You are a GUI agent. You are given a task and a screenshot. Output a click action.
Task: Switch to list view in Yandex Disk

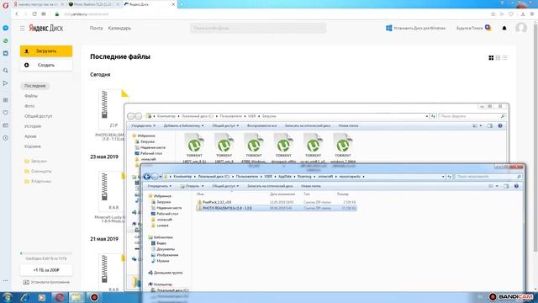tap(504, 58)
